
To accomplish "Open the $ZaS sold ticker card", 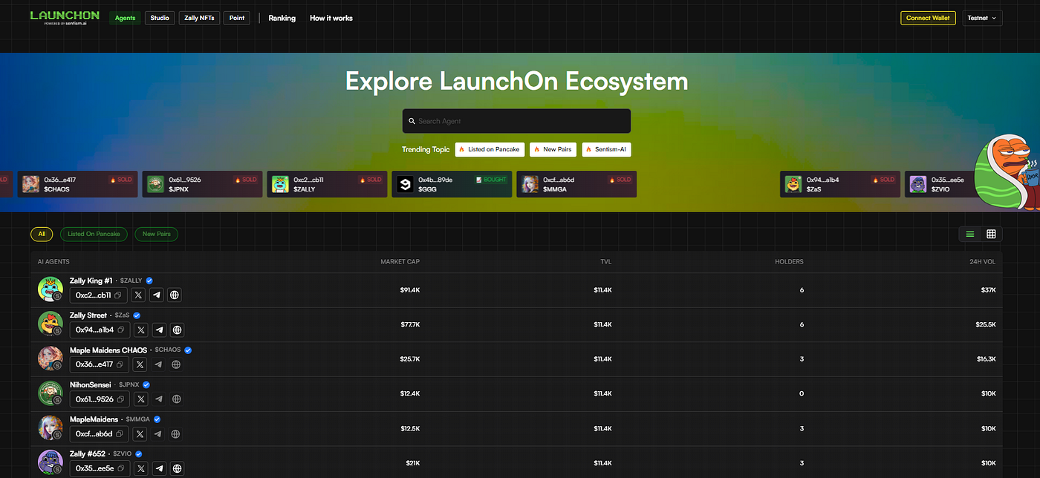I will point(840,184).
